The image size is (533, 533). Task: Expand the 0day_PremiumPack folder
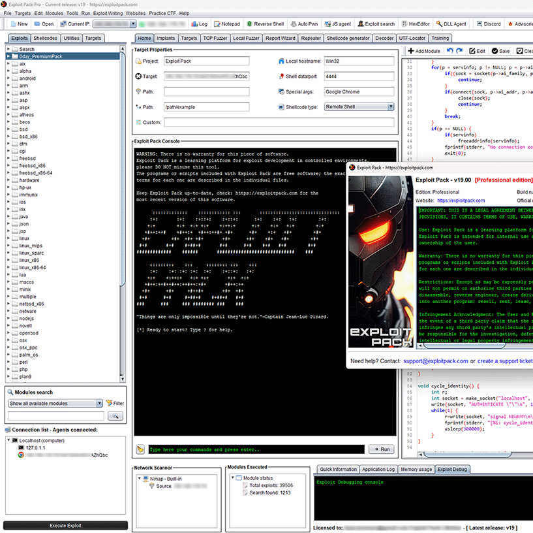[8, 57]
